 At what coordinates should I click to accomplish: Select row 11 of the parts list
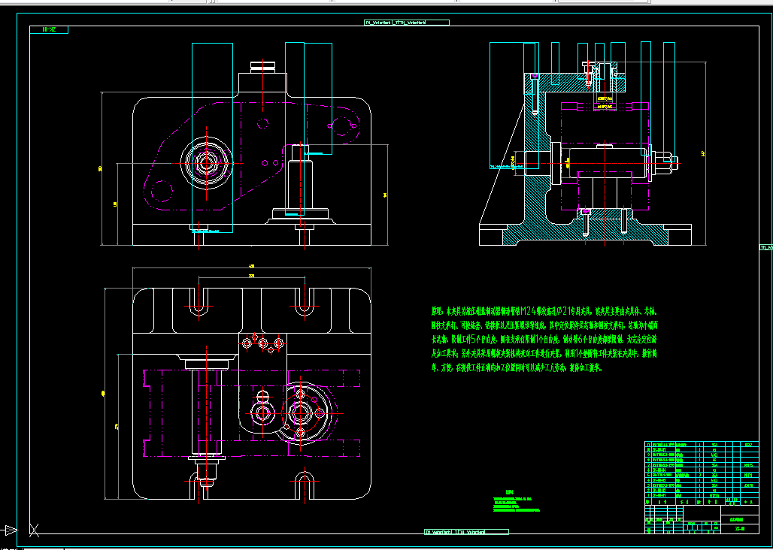click(x=702, y=443)
